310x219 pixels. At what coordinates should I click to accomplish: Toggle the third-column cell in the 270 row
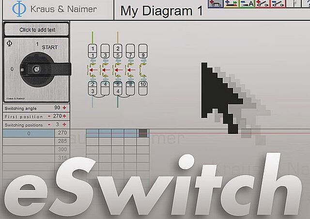click(118, 133)
